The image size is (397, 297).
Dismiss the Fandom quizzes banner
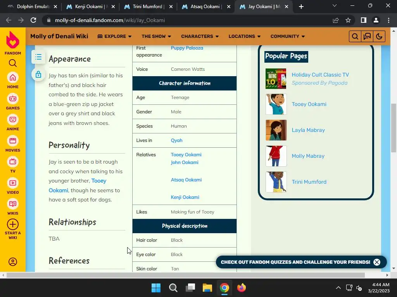pyautogui.click(x=377, y=262)
